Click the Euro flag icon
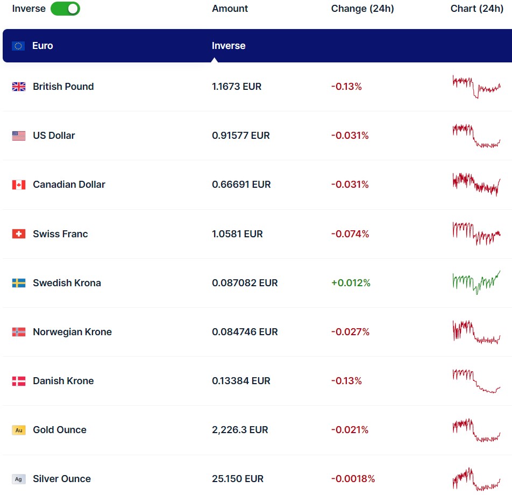 [18, 46]
